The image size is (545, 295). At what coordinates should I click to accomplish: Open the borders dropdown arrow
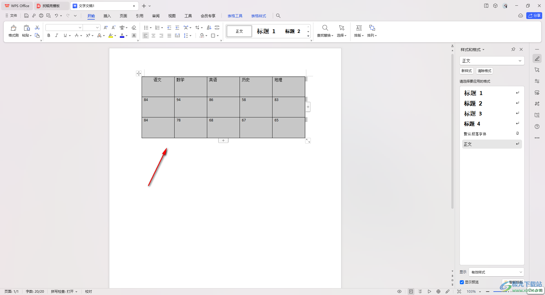[x=218, y=36]
